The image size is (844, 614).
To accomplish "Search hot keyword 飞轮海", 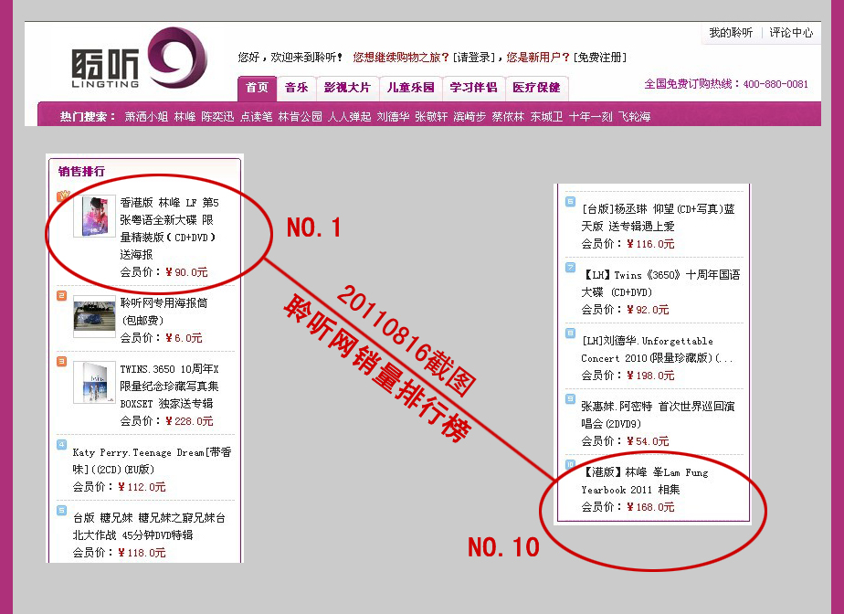I will pos(635,116).
